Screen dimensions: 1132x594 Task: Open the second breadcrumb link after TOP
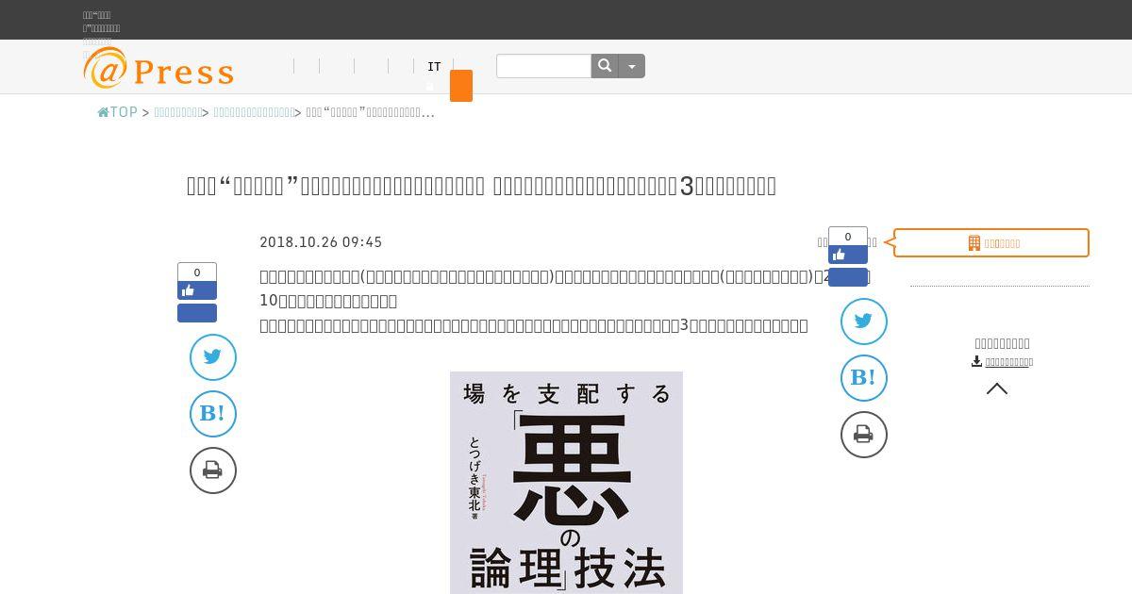click(177, 112)
